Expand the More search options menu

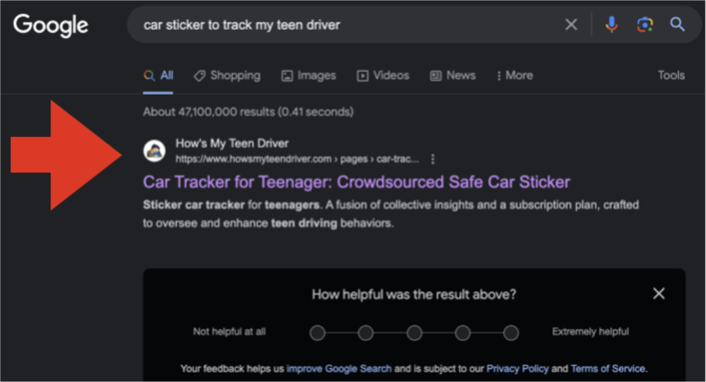(x=515, y=75)
